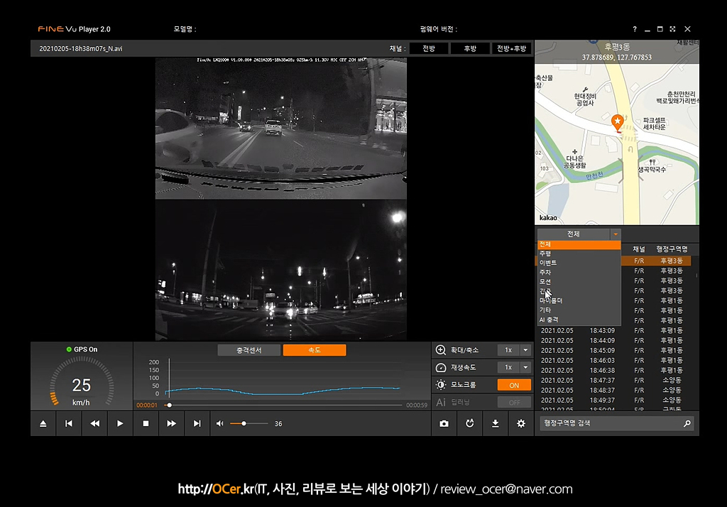Click the timeline position handle

[x=169, y=405]
